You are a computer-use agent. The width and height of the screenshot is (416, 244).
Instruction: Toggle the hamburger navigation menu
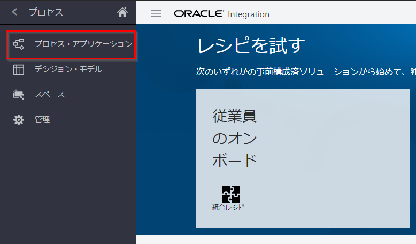click(156, 13)
